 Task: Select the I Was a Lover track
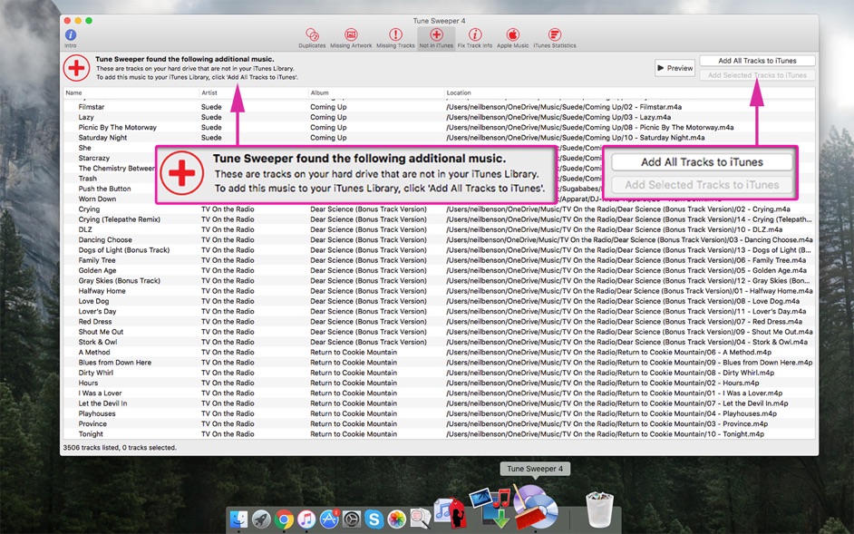click(x=439, y=393)
